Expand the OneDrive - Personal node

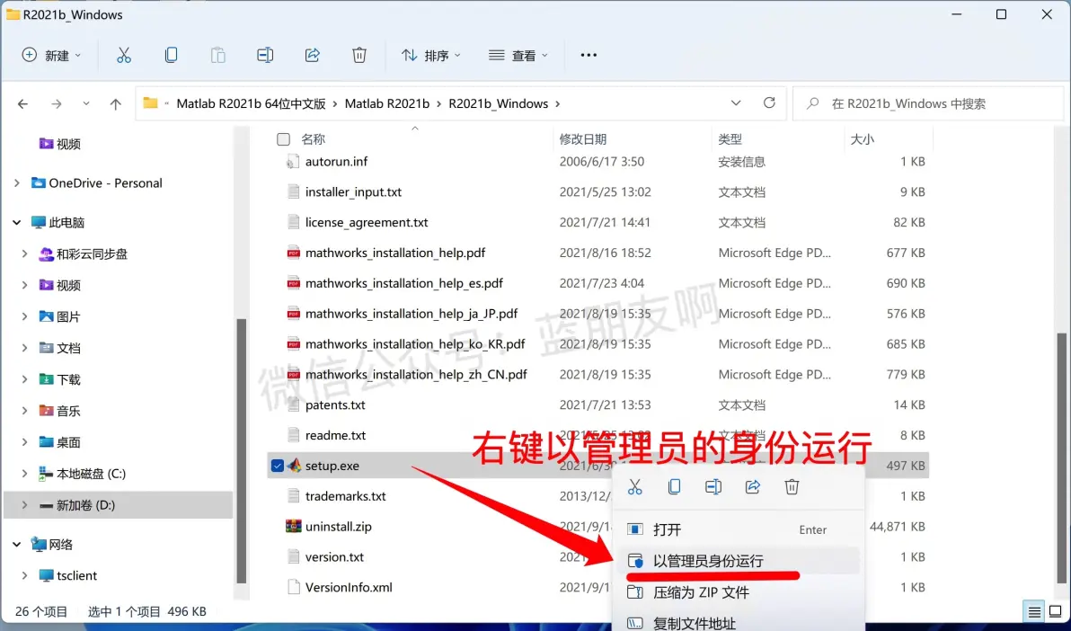[x=17, y=182]
